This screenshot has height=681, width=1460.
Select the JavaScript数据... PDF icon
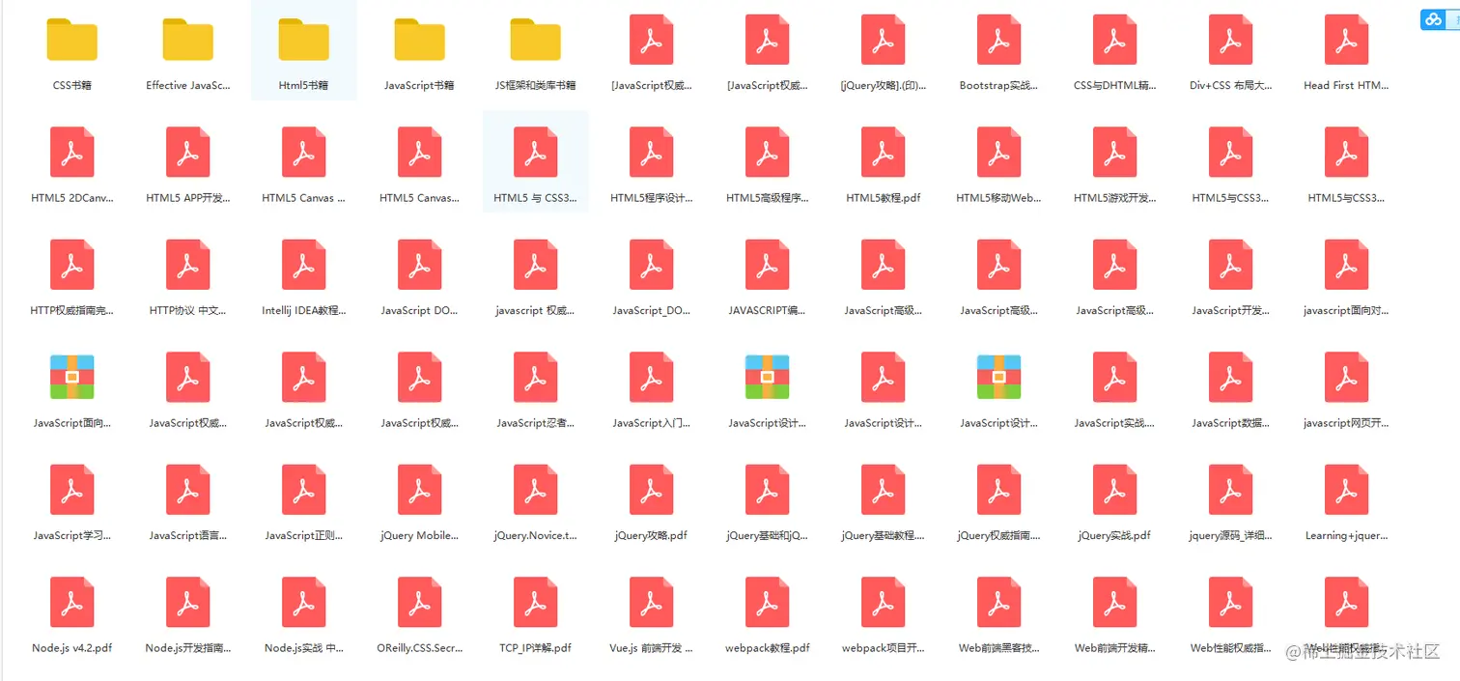pyautogui.click(x=1231, y=378)
